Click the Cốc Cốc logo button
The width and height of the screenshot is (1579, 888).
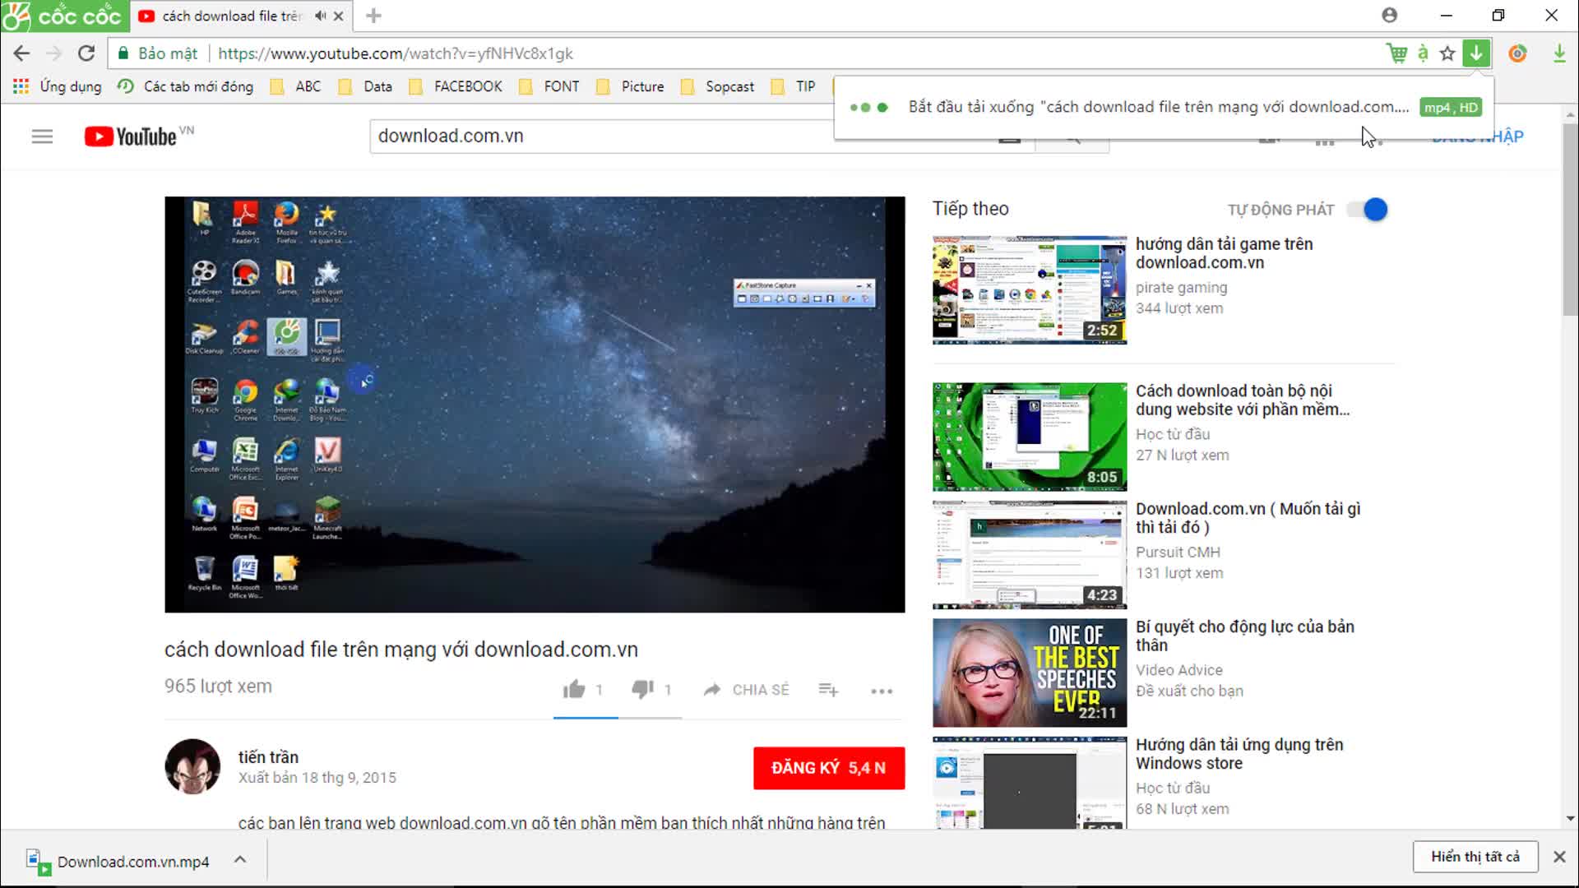click(64, 16)
